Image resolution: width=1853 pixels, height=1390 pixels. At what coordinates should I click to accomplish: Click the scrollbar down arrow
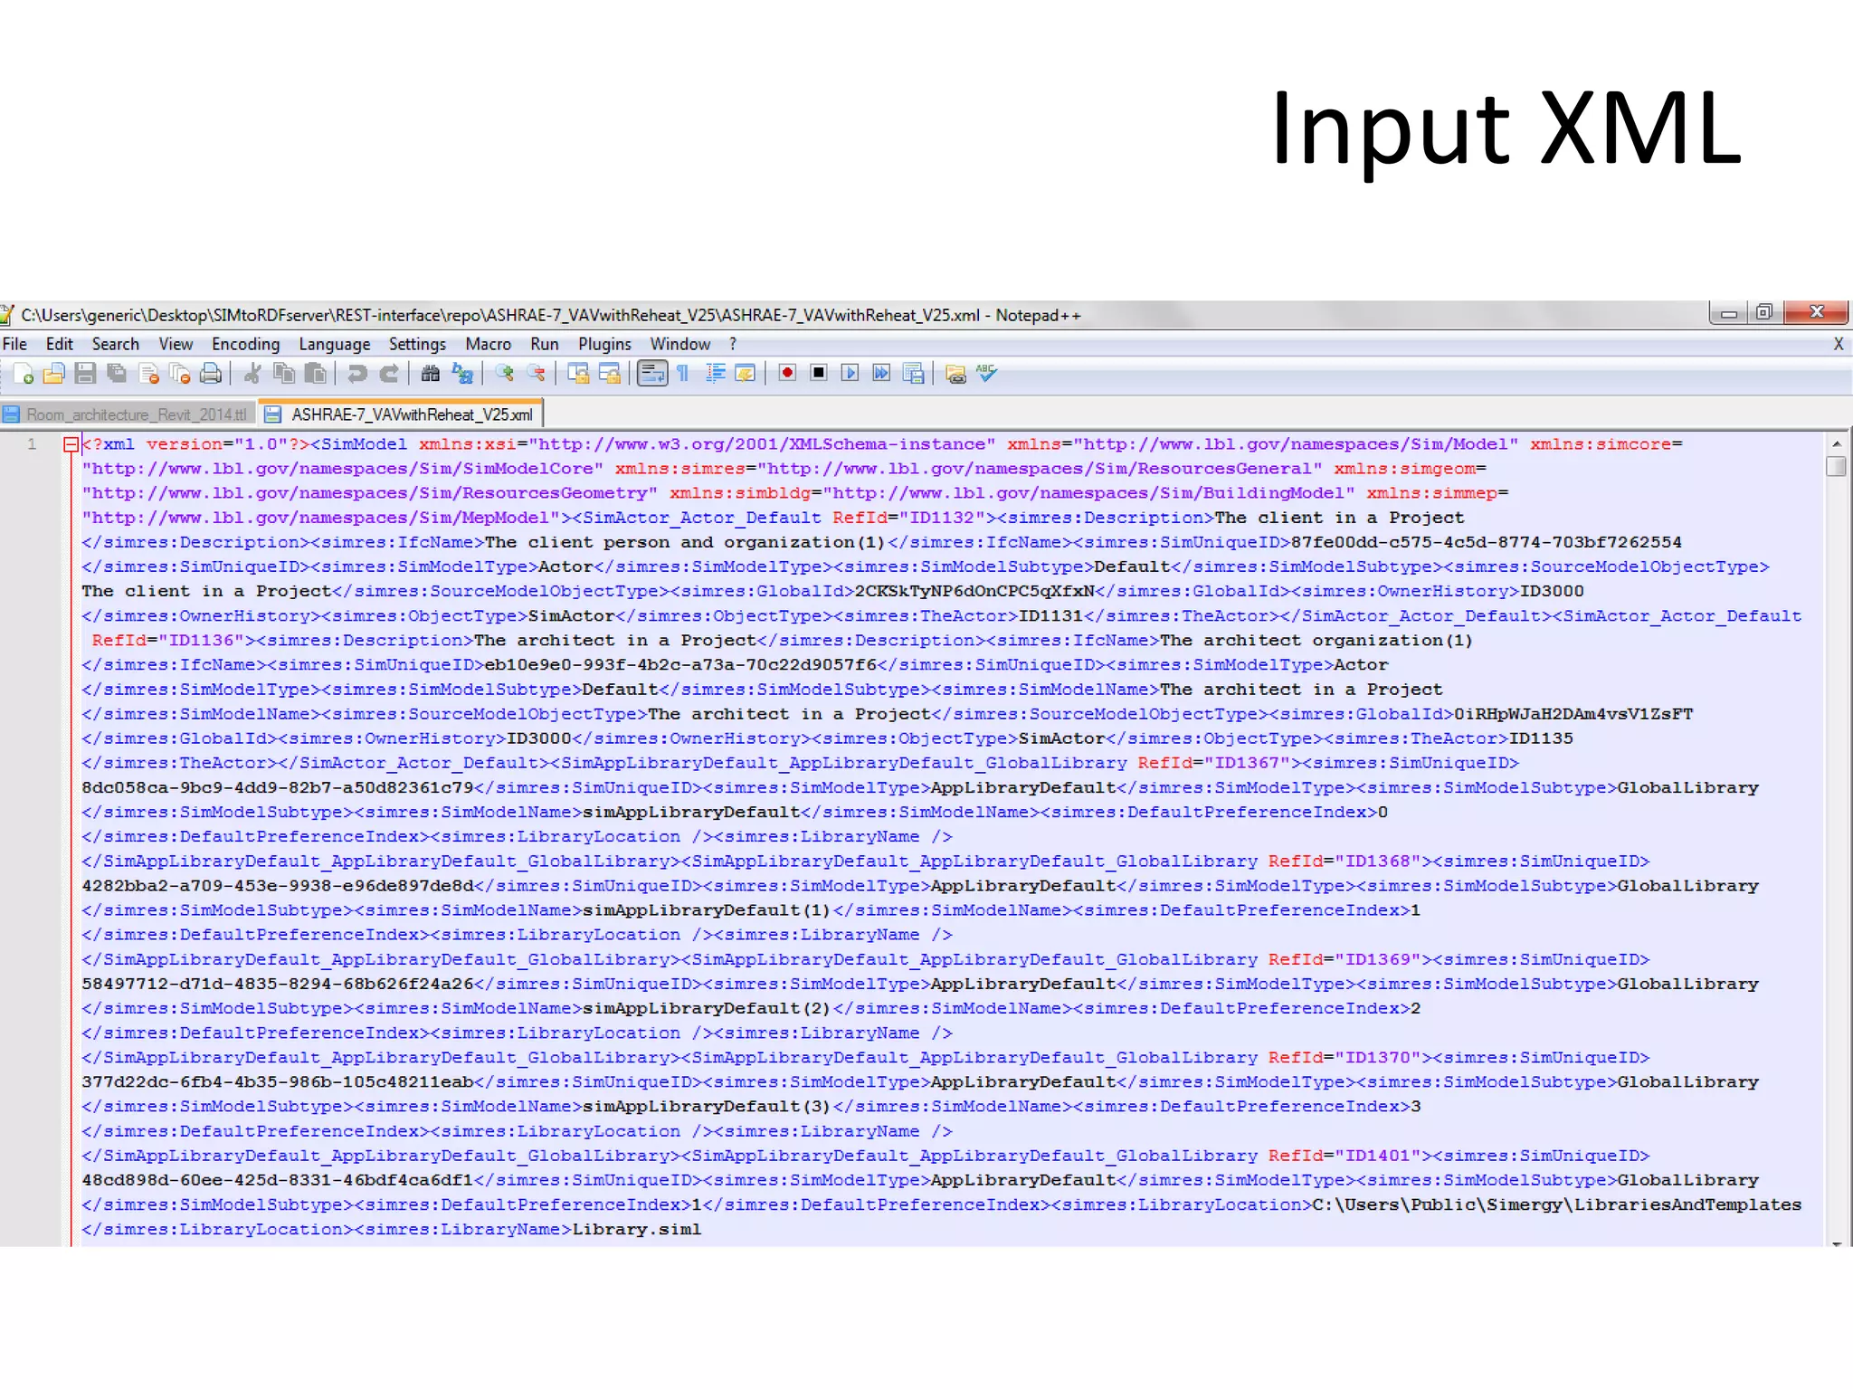point(1836,1243)
